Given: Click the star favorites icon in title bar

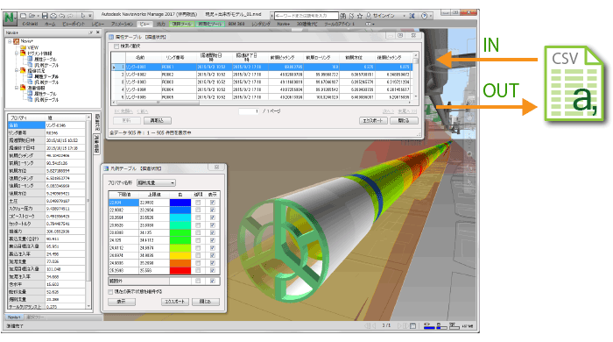Looking at the screenshot, I should [360, 16].
